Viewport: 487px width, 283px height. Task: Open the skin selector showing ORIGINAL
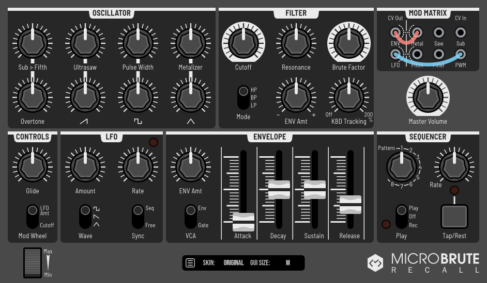(x=234, y=263)
